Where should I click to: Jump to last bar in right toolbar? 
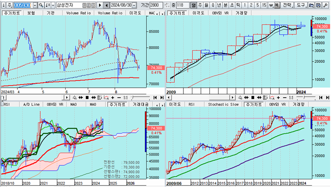coord(327,98)
